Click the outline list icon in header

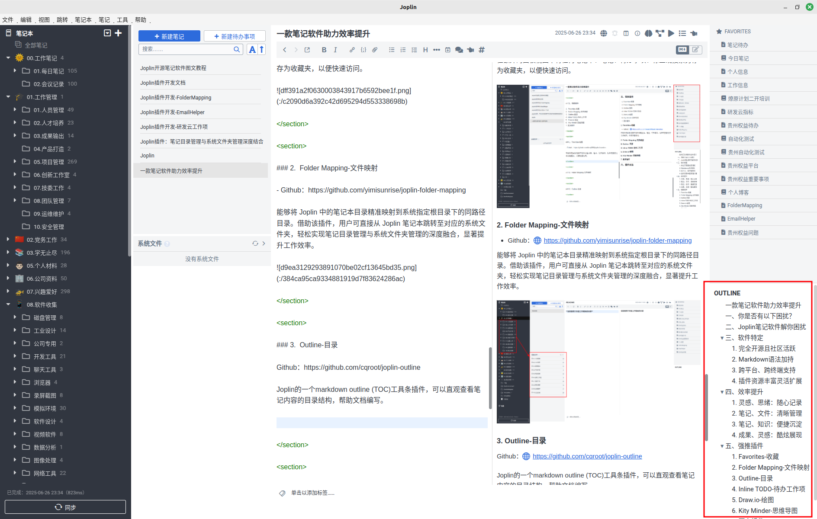(x=682, y=33)
